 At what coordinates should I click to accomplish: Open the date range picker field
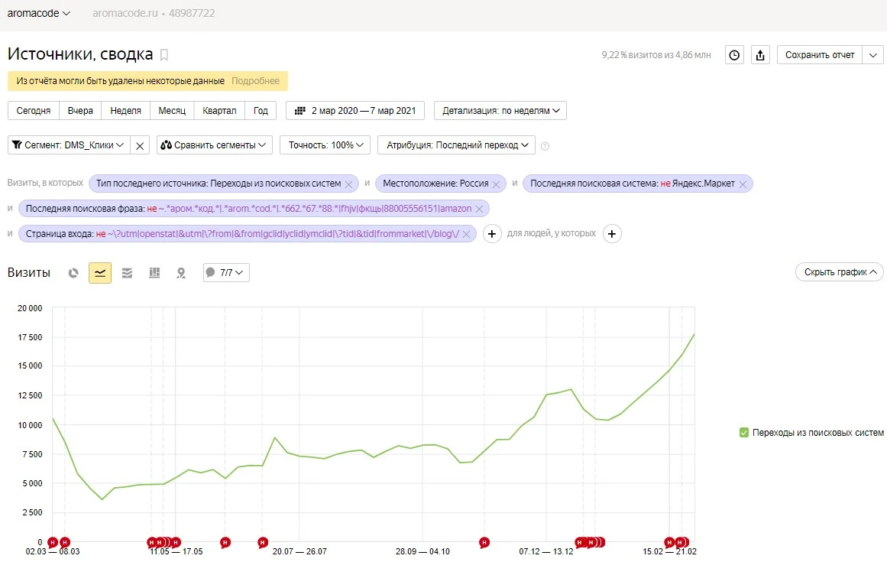tap(355, 111)
